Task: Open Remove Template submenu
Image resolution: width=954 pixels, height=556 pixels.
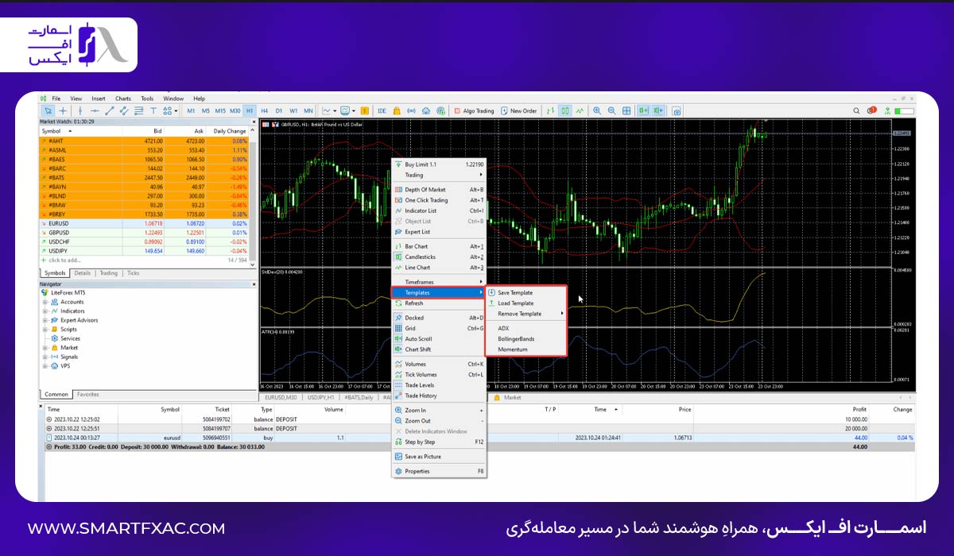Action: [526, 314]
